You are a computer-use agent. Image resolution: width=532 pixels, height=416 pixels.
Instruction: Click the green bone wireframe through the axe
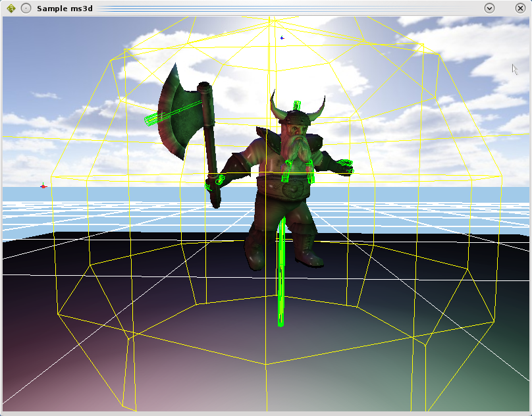pos(173,113)
